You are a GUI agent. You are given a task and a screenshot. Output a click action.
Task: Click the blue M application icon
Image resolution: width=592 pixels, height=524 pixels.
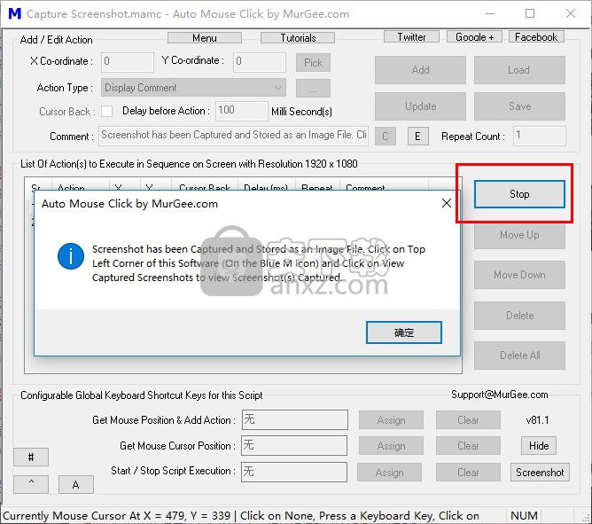[13, 14]
